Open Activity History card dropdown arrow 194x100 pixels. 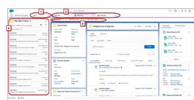189,66
